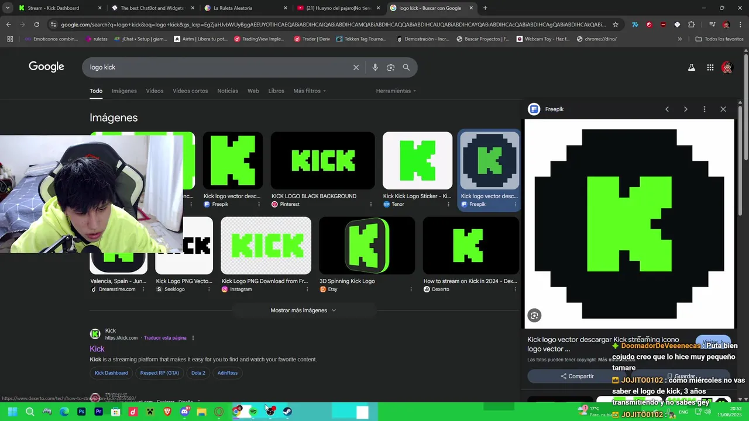Show hidden bookmarks with the chevron

679,39
